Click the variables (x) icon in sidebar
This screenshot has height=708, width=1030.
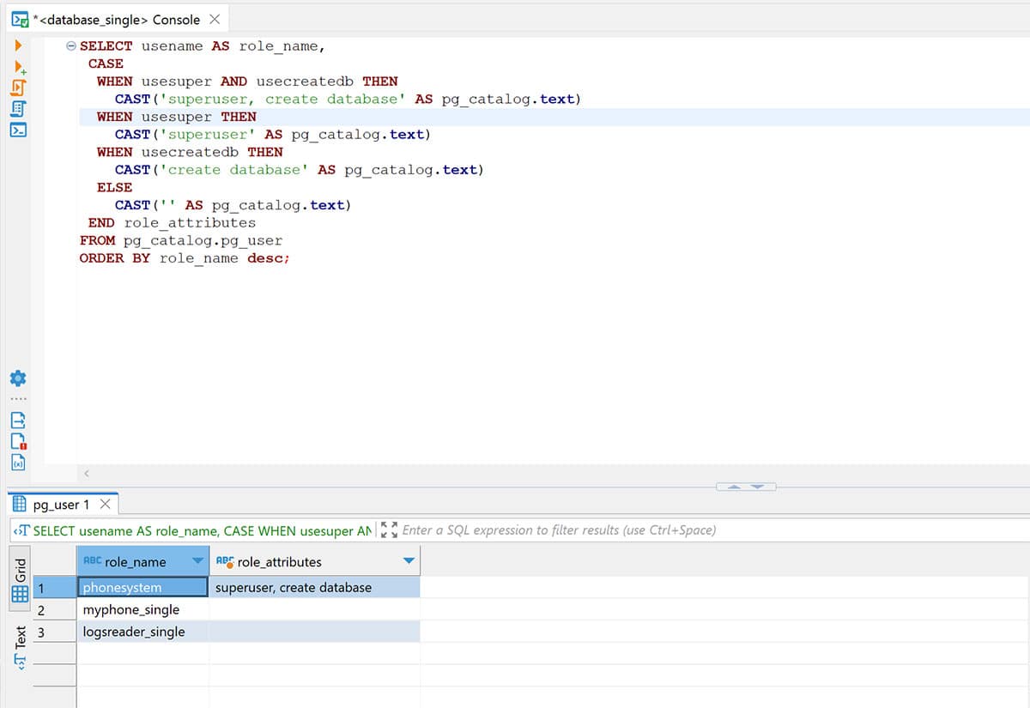point(19,463)
